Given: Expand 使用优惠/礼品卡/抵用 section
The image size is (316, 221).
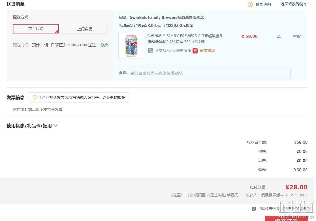Looking at the screenshot, I should click(x=32, y=126).
